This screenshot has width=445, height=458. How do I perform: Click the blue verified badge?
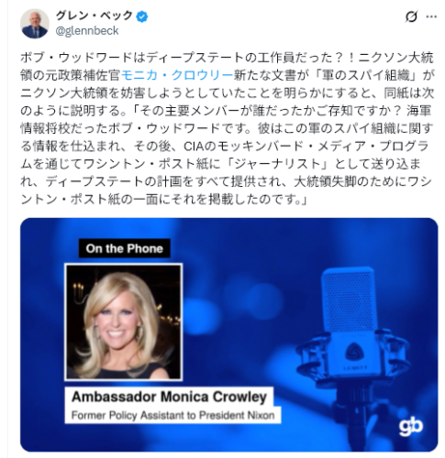[142, 16]
